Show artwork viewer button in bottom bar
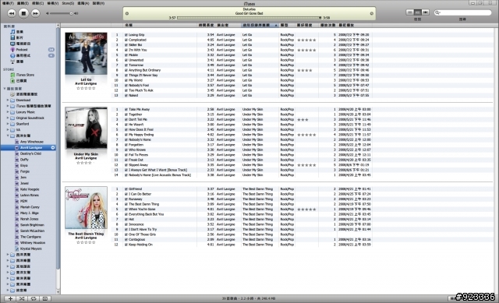Viewport: 499px width, 303px height. (45, 298)
